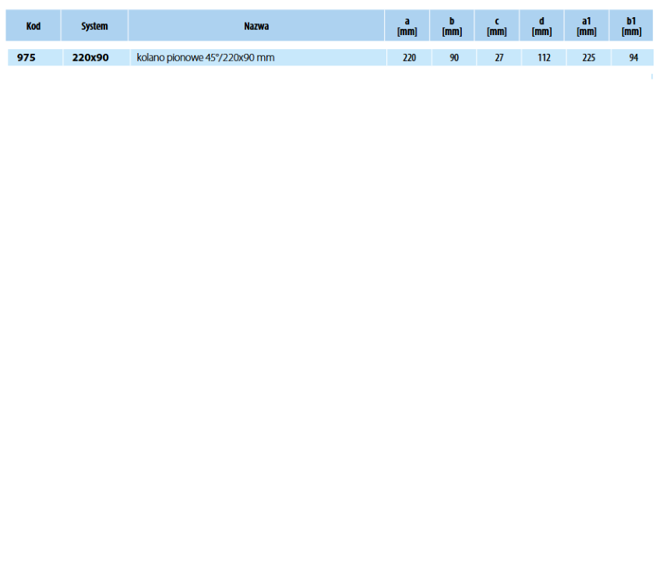Click the d [mm] column header
The height and width of the screenshot is (585, 659).
541,26
